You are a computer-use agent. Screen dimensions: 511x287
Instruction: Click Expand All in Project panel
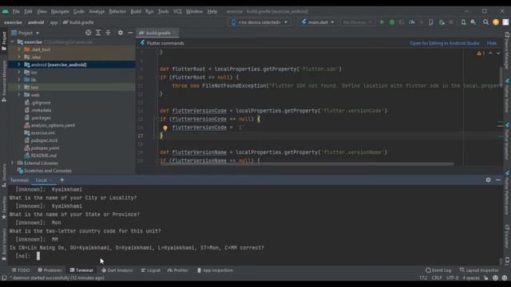tap(98, 33)
